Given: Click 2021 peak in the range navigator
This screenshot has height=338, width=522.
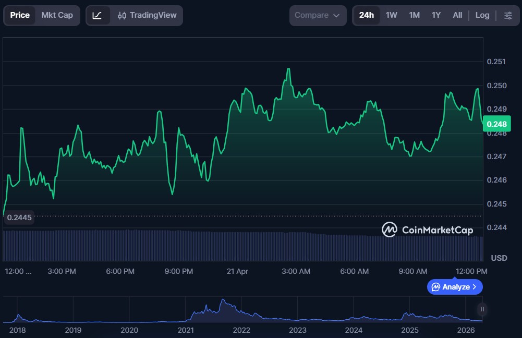Looking at the screenshot, I should click(x=223, y=301).
